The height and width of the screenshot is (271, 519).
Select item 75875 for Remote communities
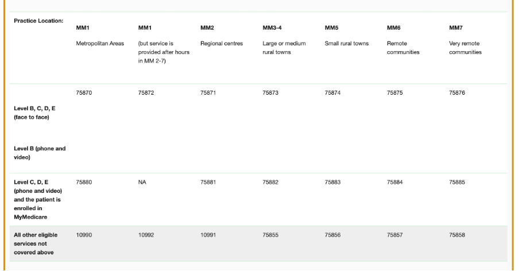pyautogui.click(x=395, y=93)
